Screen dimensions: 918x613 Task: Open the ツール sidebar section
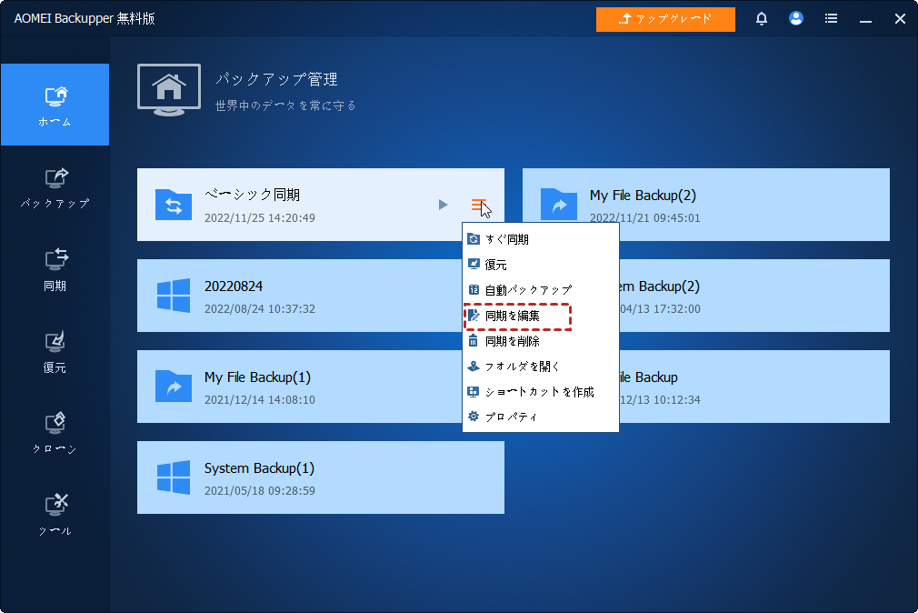[x=55, y=515]
